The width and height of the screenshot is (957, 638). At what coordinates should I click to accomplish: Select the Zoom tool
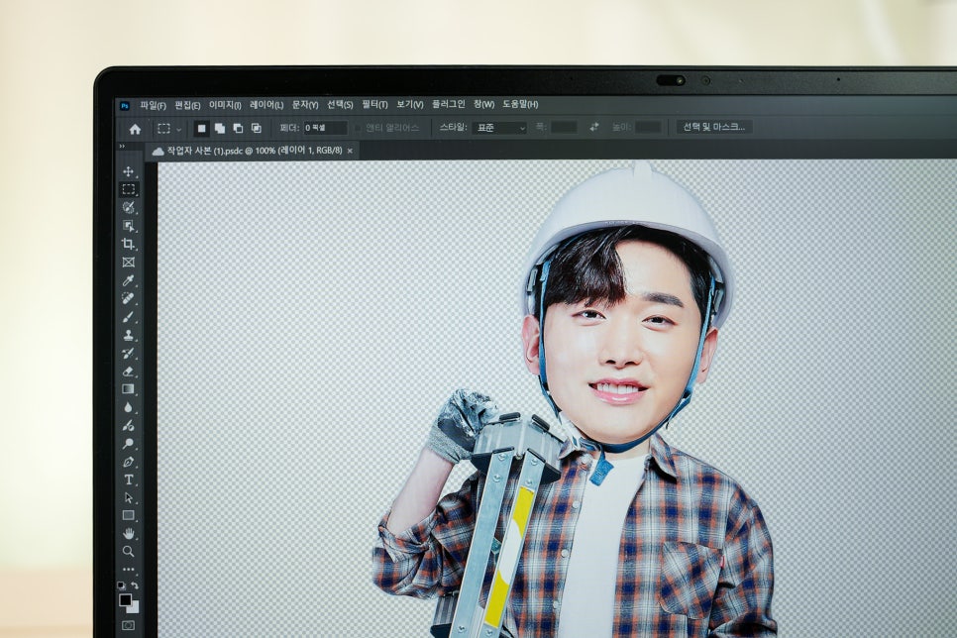point(128,551)
